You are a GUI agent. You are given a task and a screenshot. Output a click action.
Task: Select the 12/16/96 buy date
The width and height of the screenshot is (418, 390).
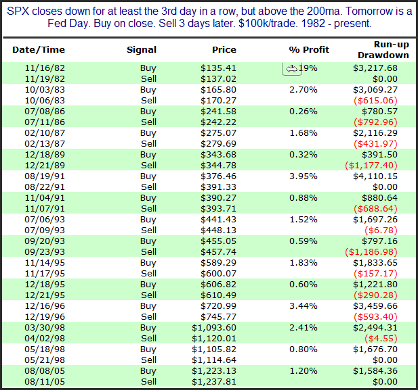(45, 306)
